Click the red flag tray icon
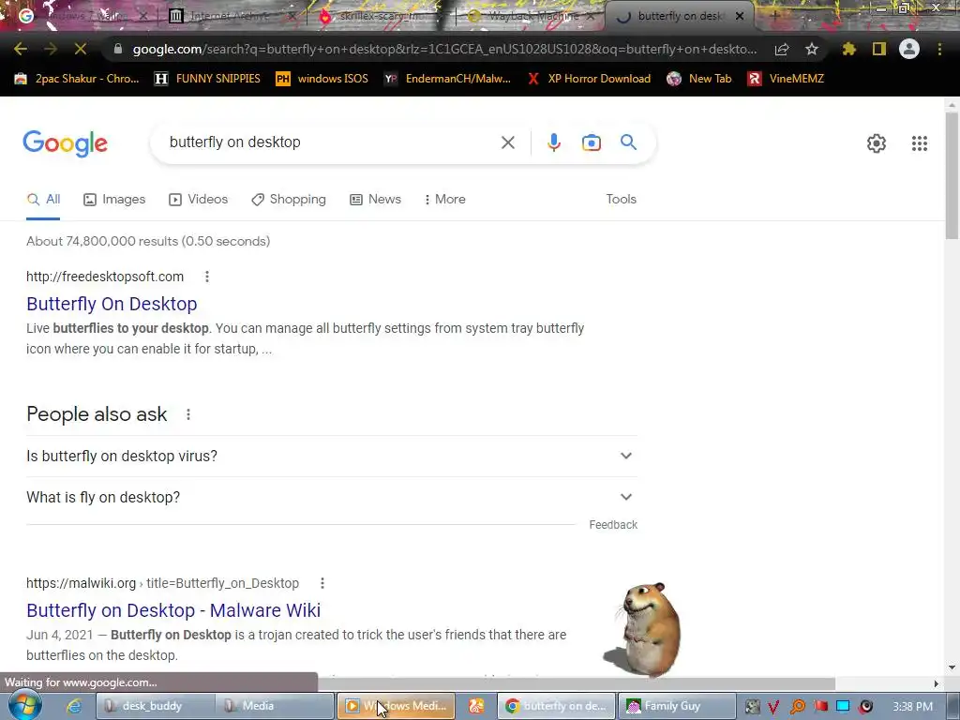 (820, 707)
